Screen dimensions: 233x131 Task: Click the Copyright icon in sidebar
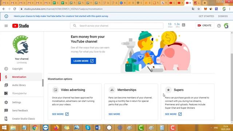(x=6, y=69)
